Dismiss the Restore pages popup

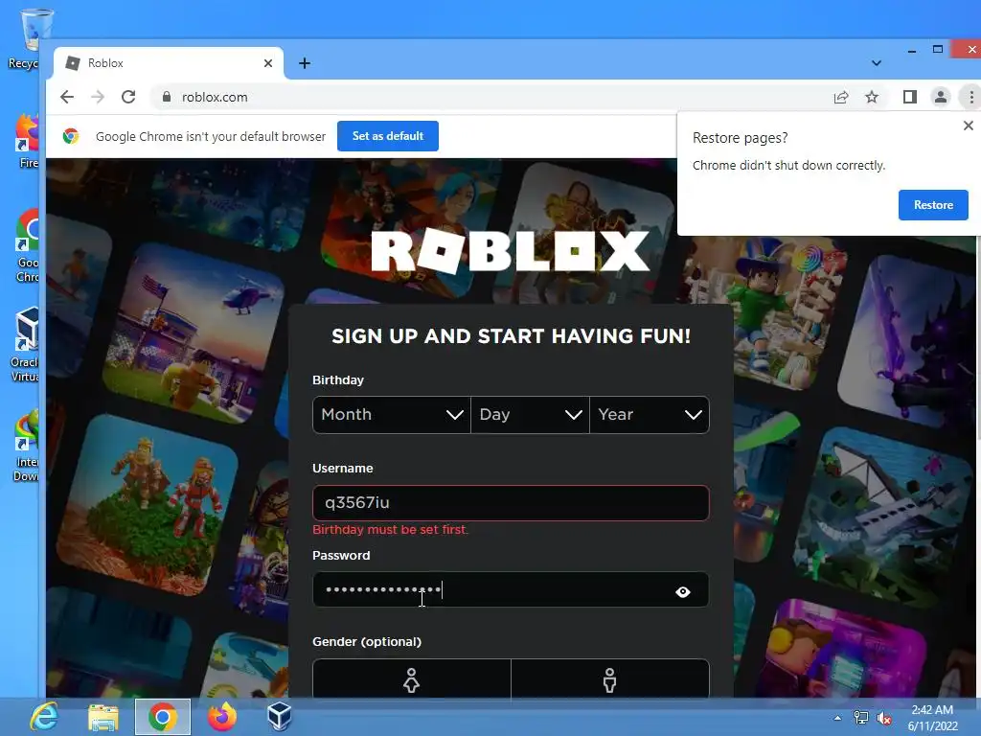point(969,126)
